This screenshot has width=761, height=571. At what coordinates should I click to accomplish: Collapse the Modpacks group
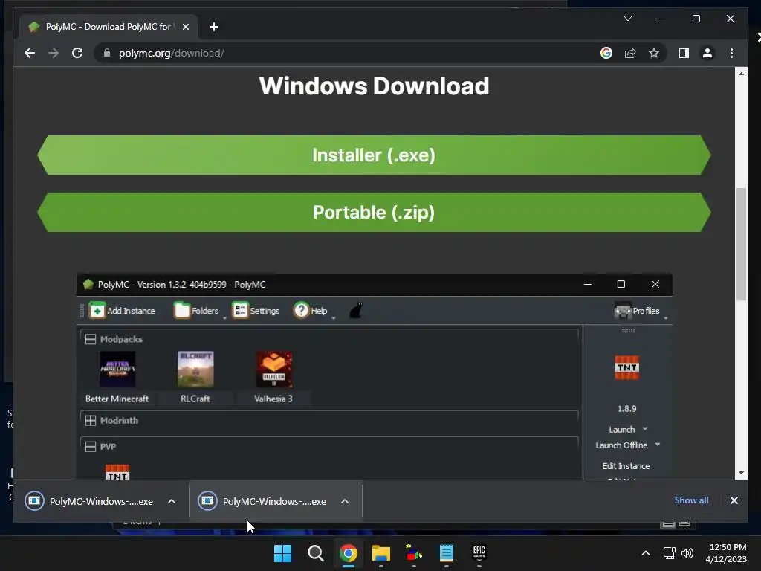point(90,339)
